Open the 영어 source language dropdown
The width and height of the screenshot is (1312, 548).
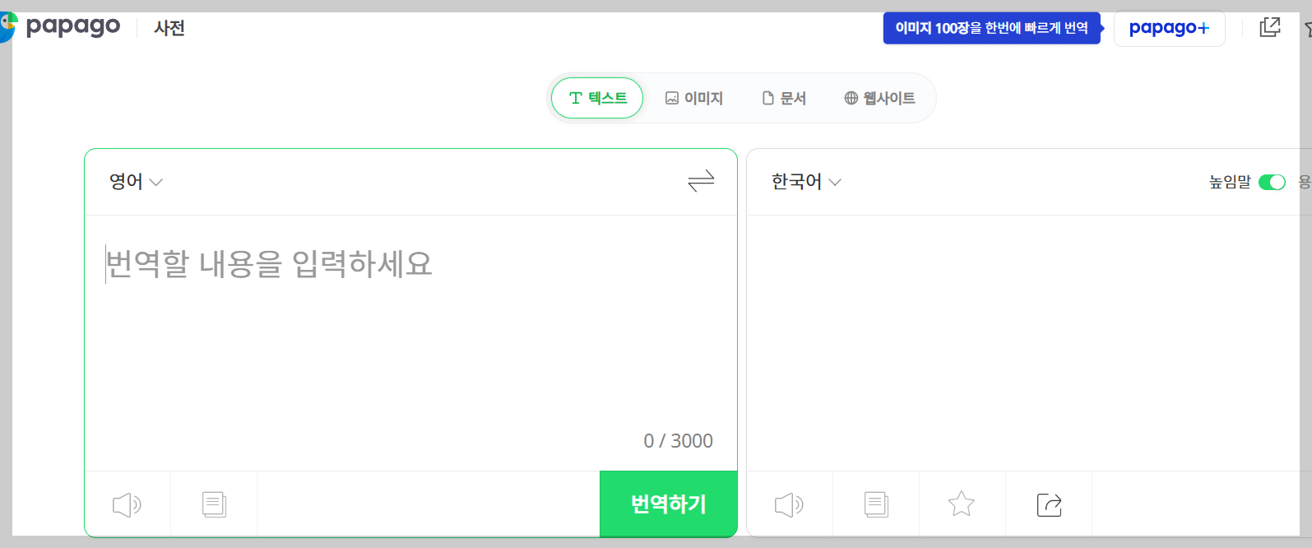click(x=136, y=182)
